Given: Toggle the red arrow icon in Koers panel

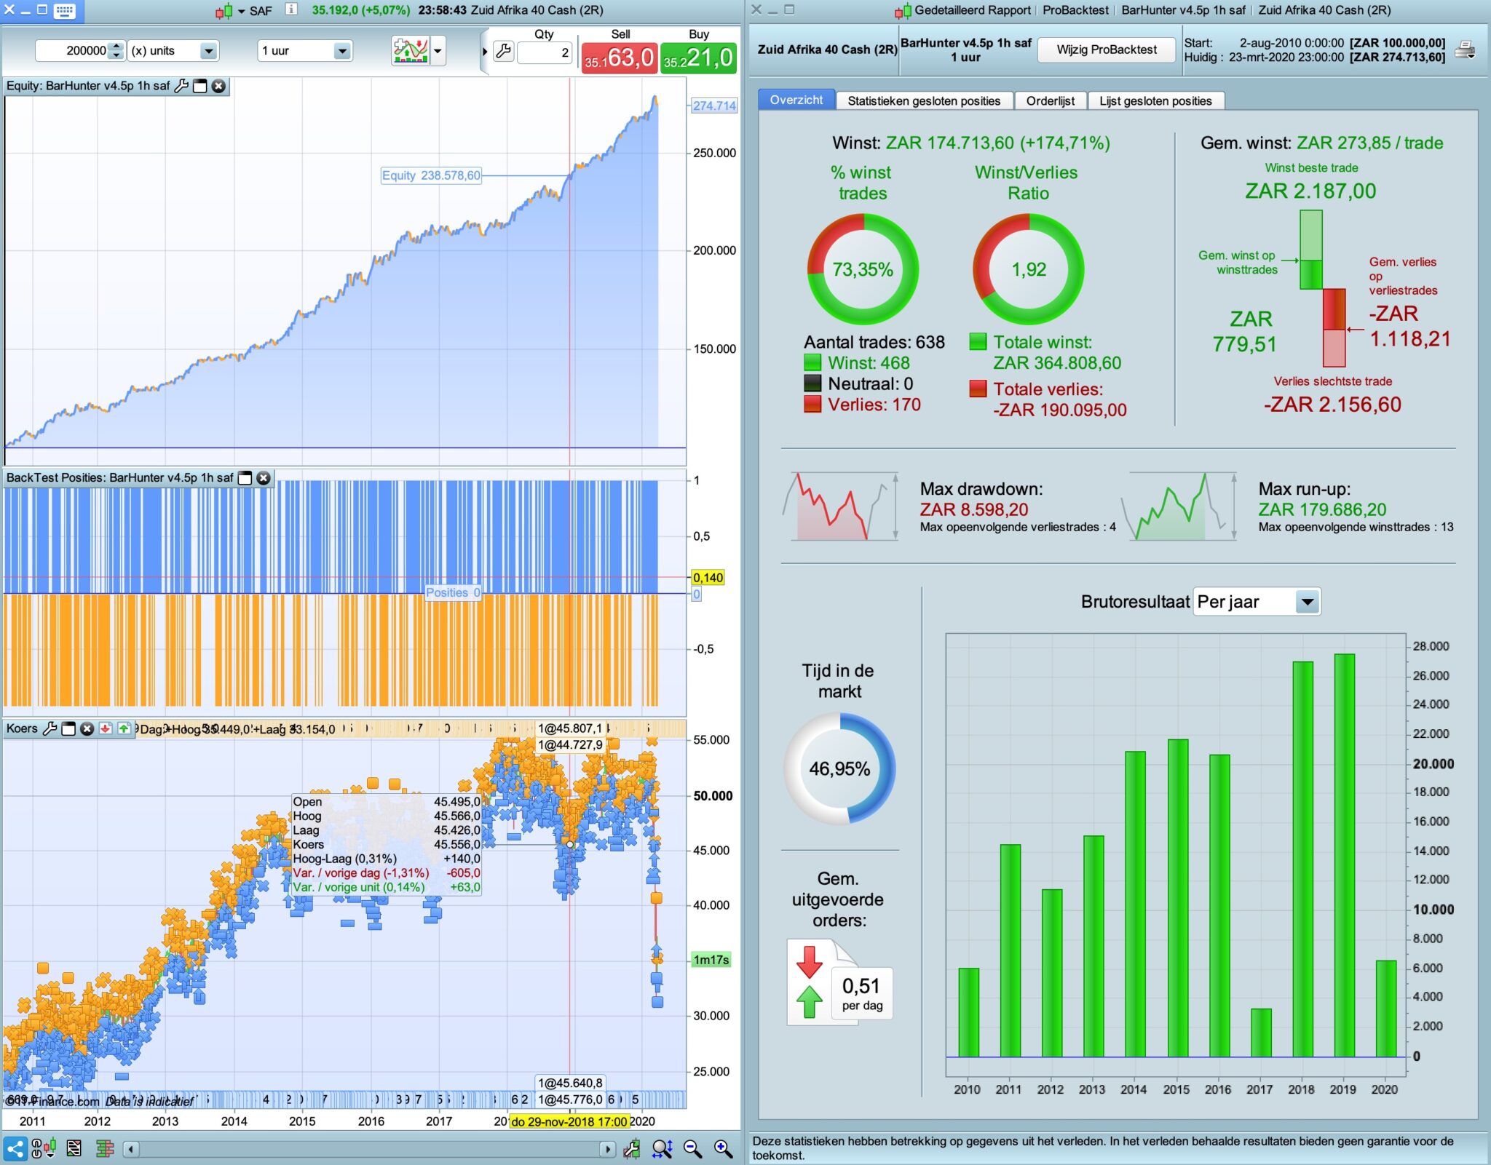Looking at the screenshot, I should pyautogui.click(x=106, y=728).
